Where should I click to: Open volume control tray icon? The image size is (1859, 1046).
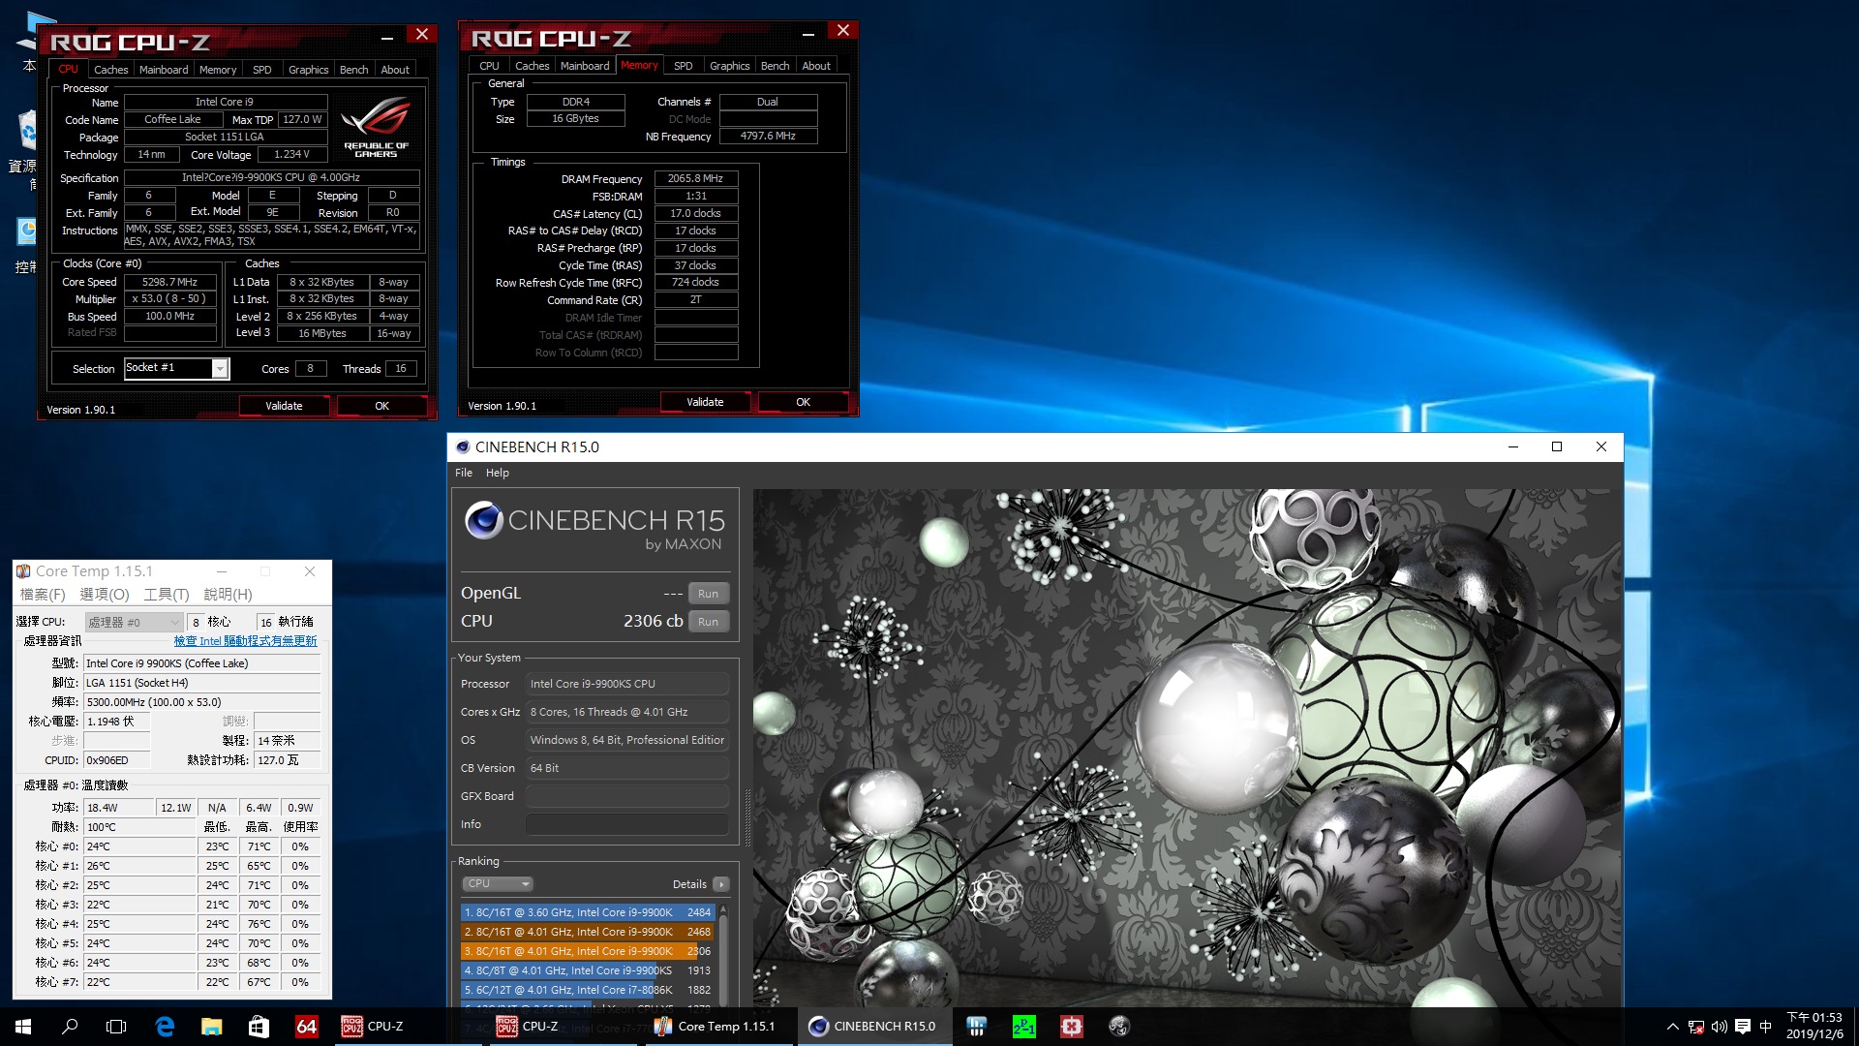1720,1027
